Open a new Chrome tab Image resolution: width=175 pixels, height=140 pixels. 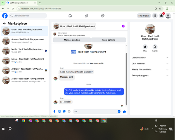click(40, 3)
